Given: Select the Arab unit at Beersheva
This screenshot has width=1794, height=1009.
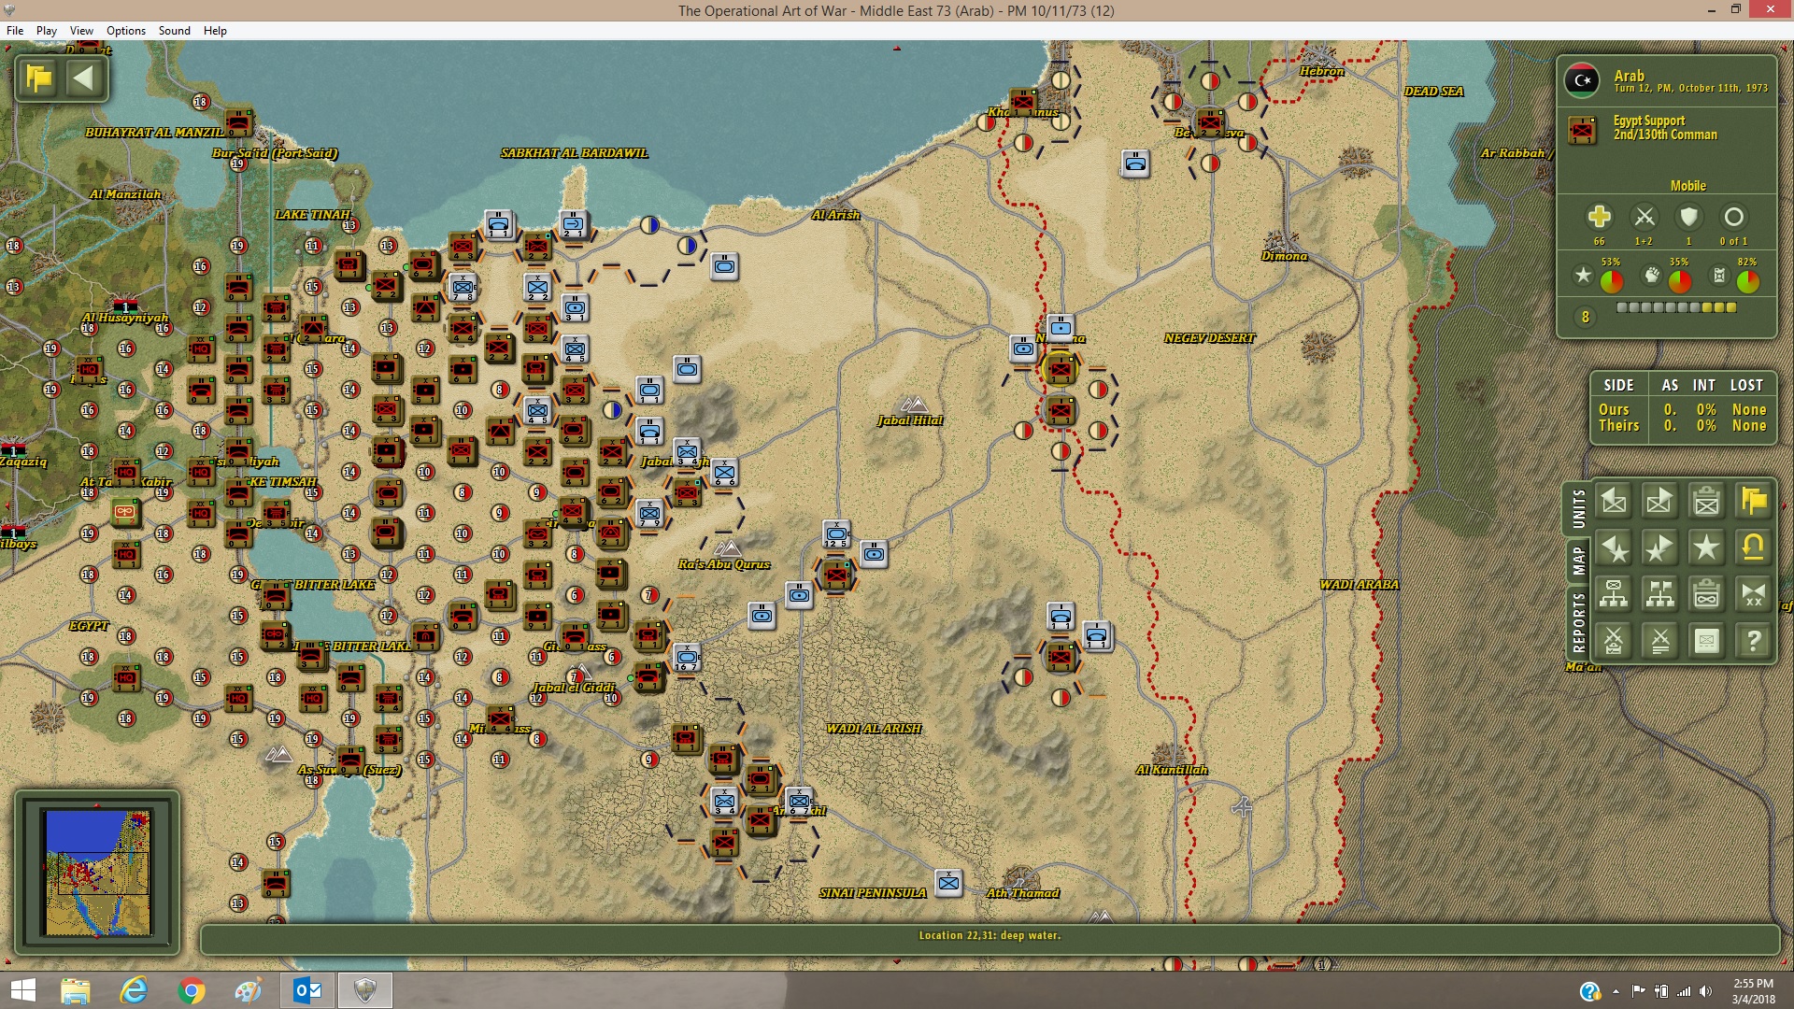Looking at the screenshot, I should 1210,121.
